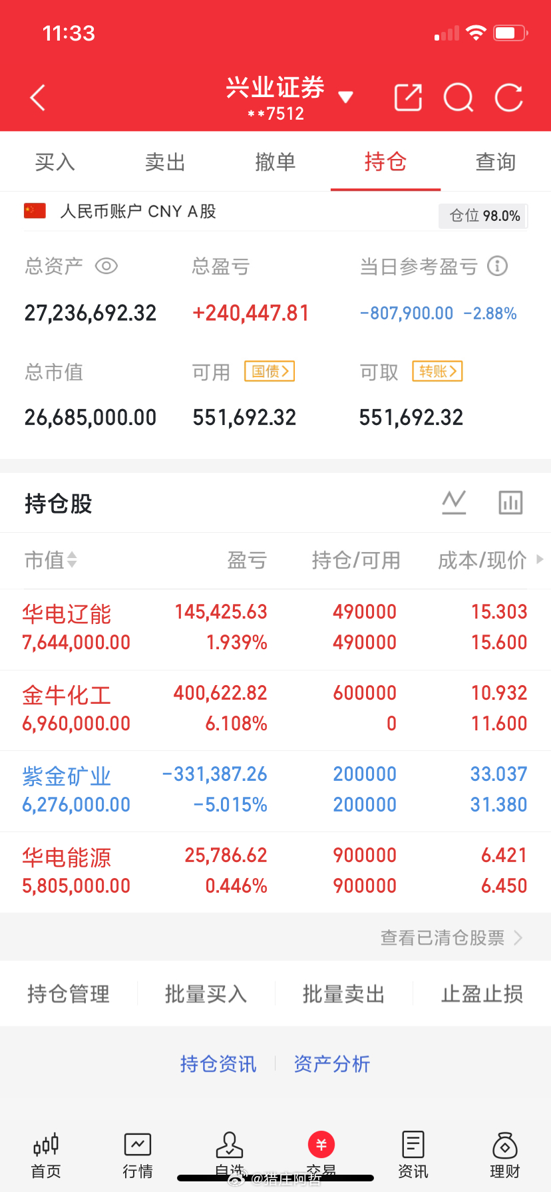
Task: Open 行情 in bottom navigation
Action: point(138,1155)
